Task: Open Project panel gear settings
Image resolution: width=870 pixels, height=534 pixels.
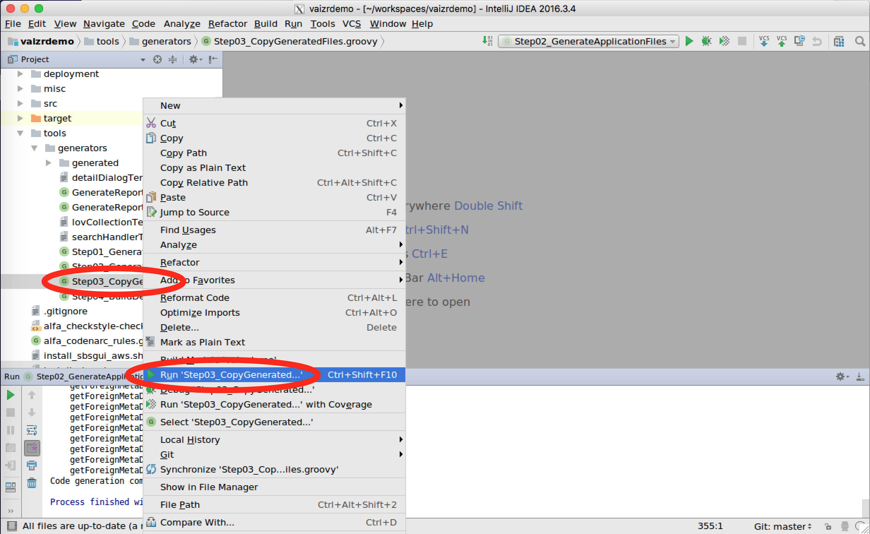Action: [x=195, y=59]
